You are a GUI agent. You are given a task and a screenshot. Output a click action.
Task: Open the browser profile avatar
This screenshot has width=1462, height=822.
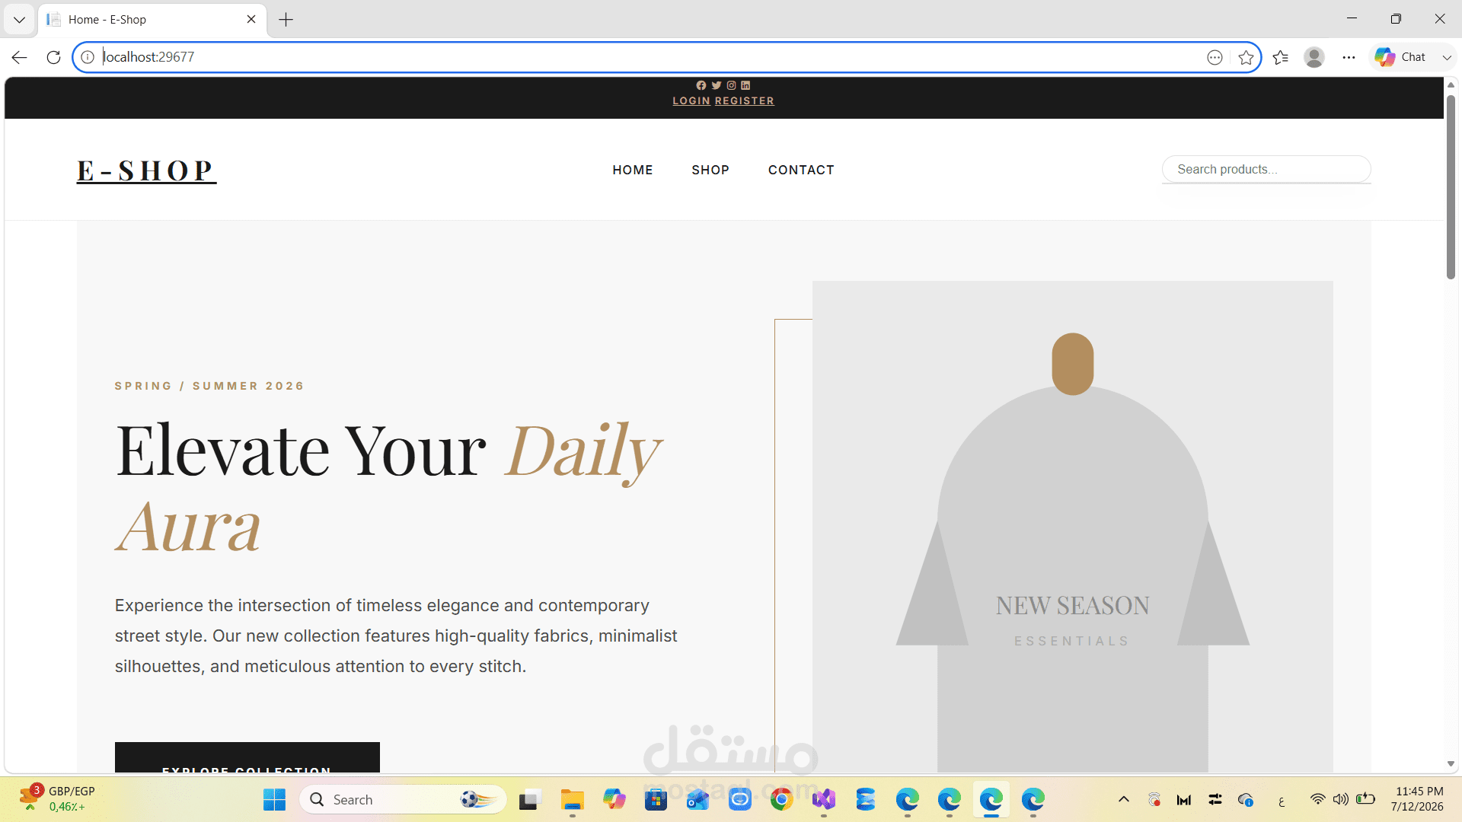1314,57
